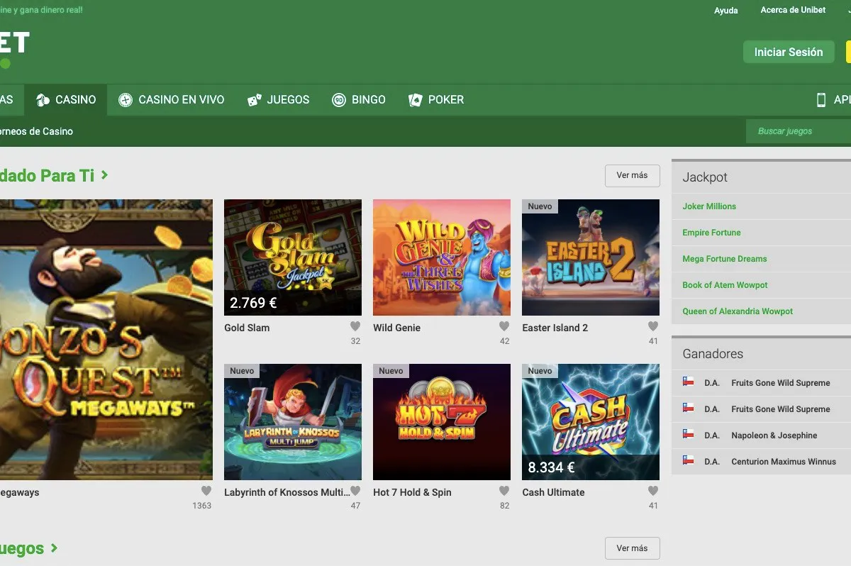Click the 'Hot 7 Hold & Spin' title text

412,492
